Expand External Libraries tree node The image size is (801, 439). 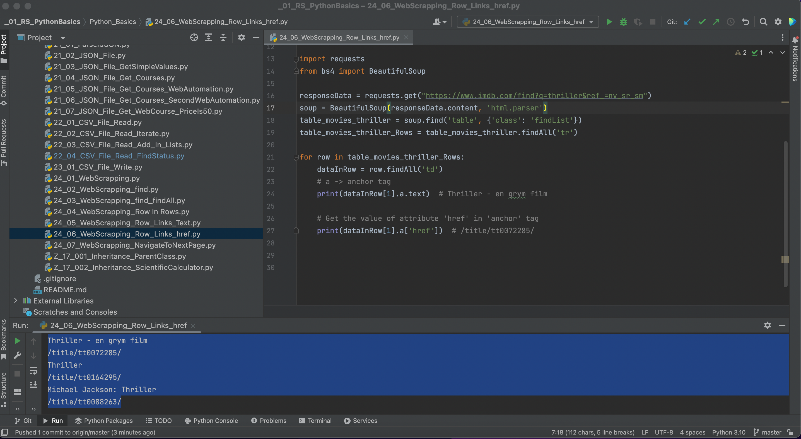(x=16, y=301)
